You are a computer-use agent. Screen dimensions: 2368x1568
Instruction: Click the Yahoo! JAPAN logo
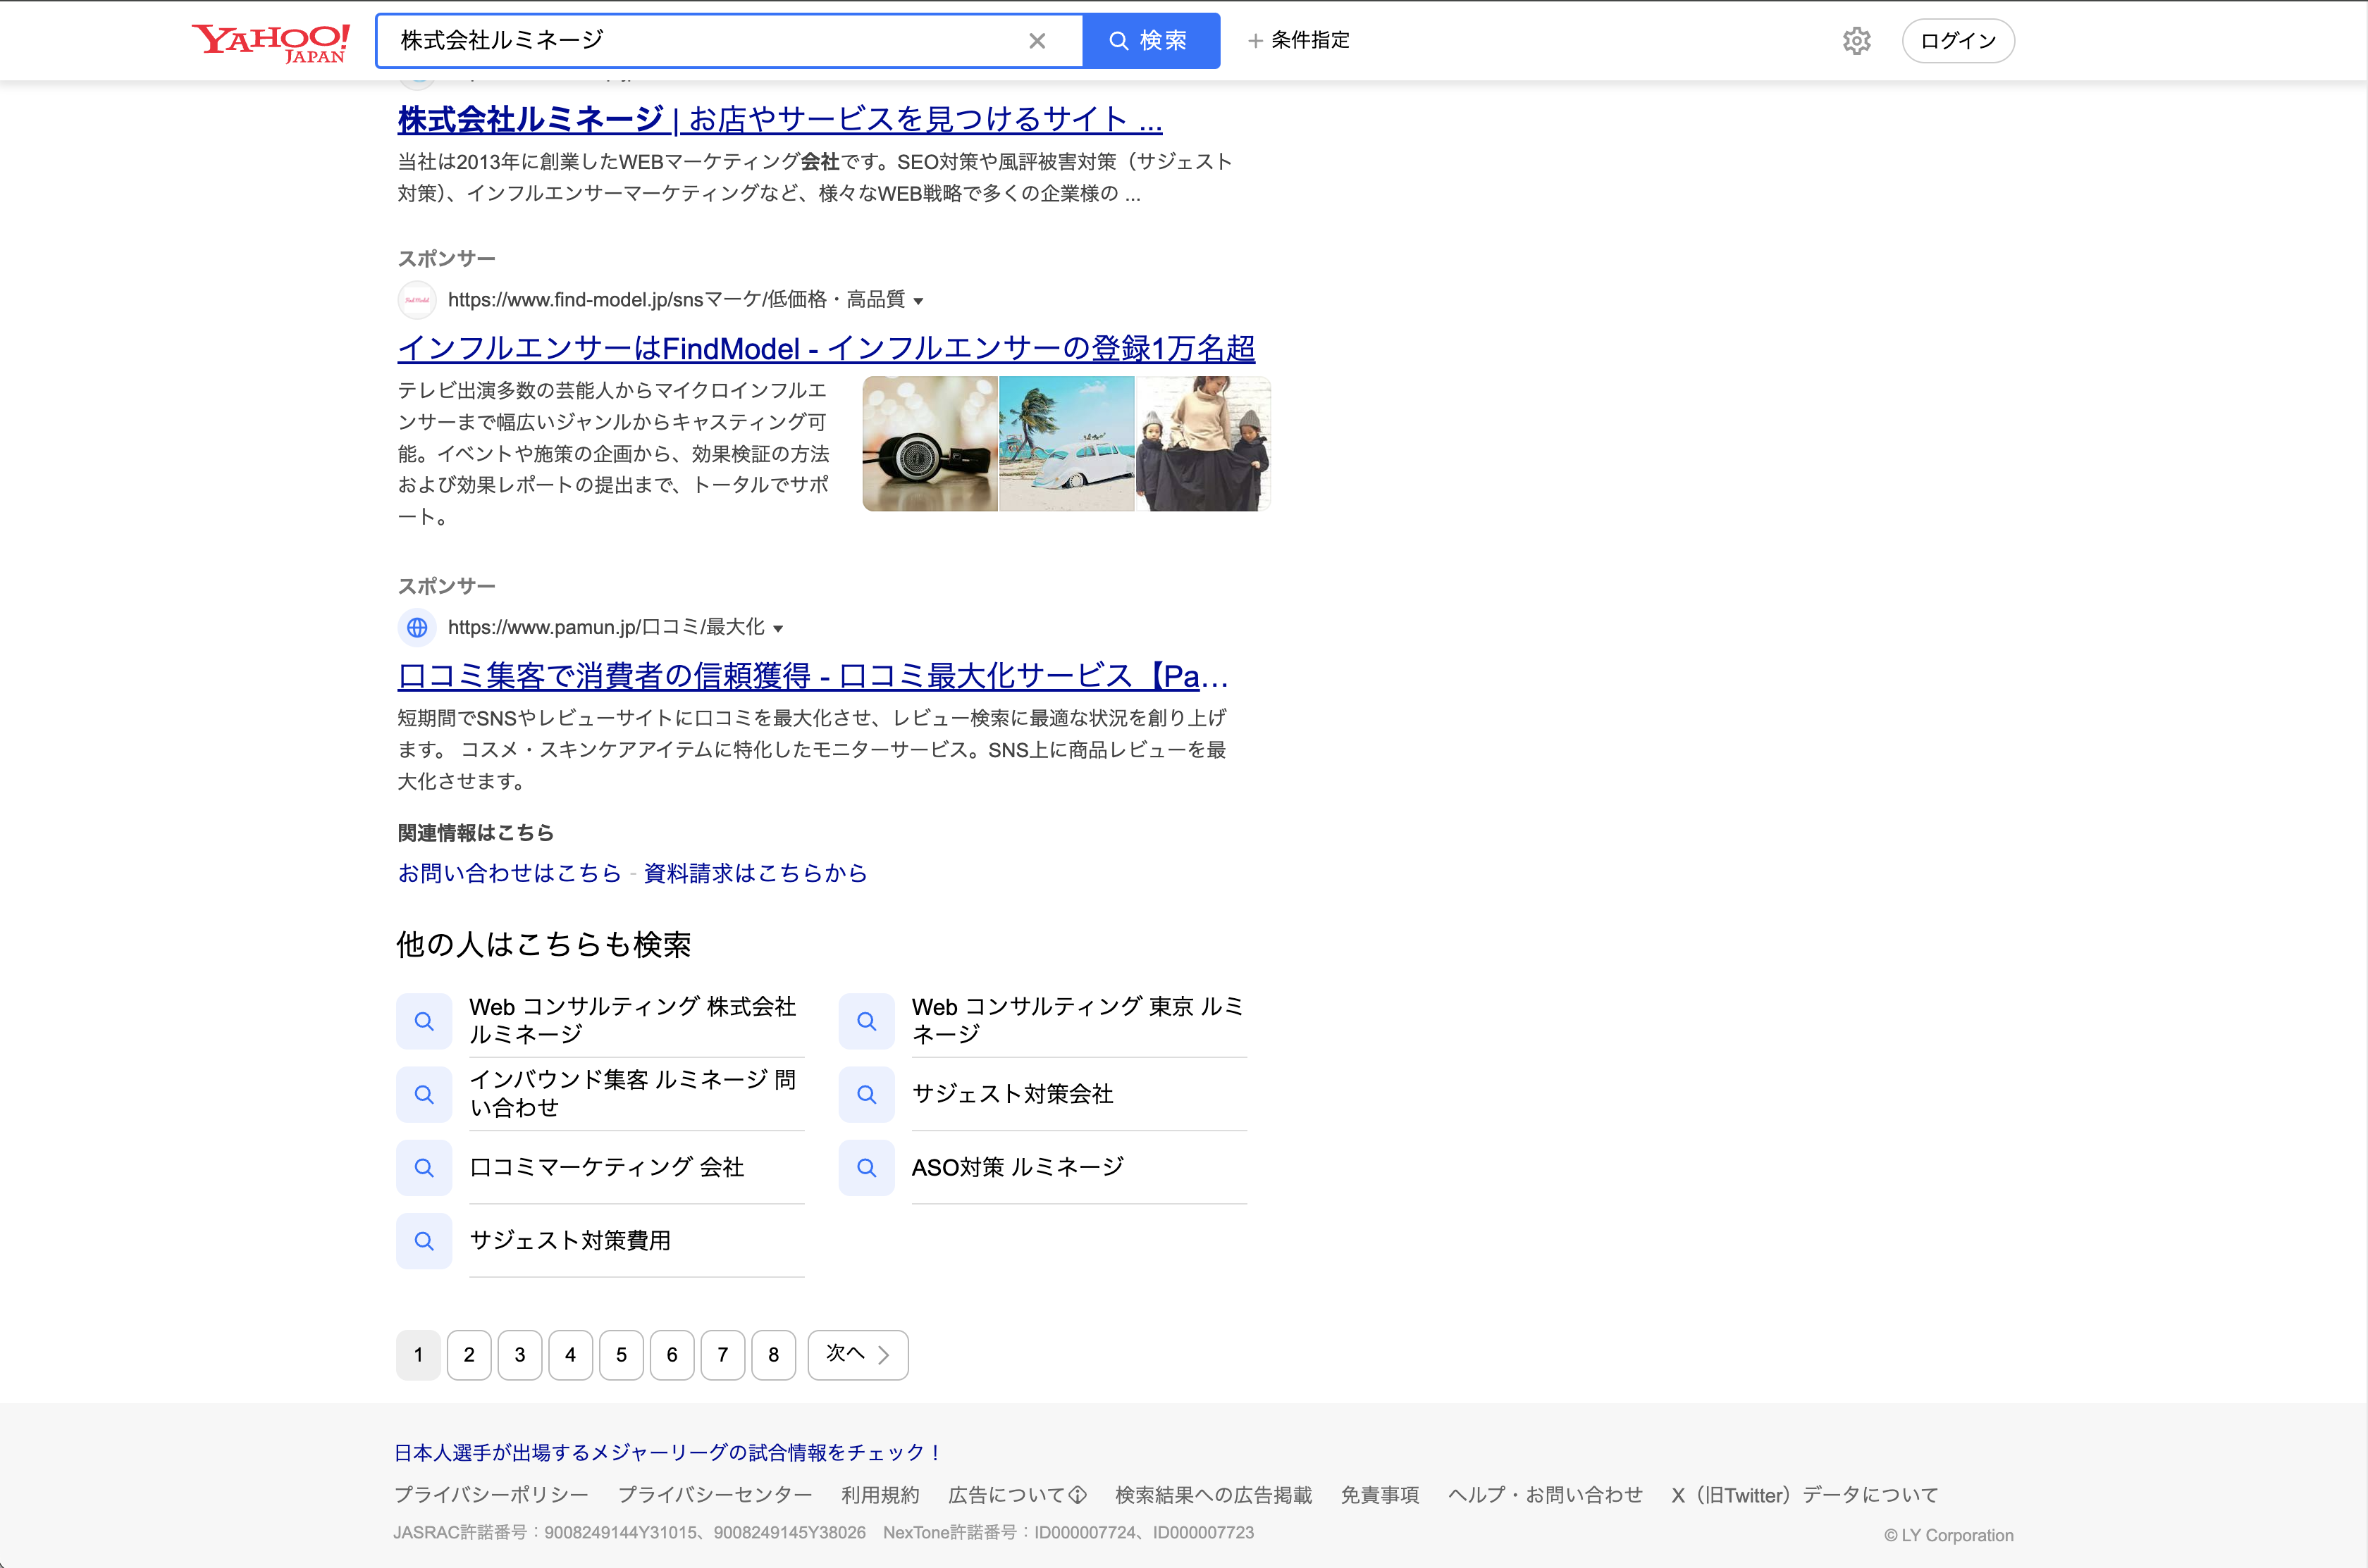[x=271, y=42]
